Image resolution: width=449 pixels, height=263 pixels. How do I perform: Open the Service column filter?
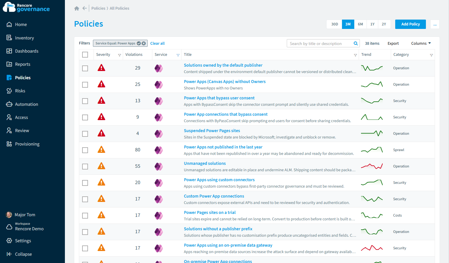tap(178, 55)
